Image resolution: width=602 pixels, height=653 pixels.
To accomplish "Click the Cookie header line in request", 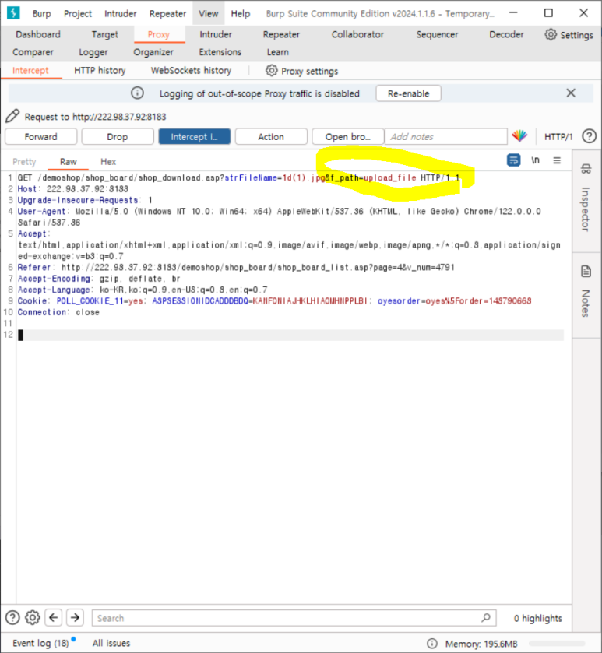I will pos(274,300).
